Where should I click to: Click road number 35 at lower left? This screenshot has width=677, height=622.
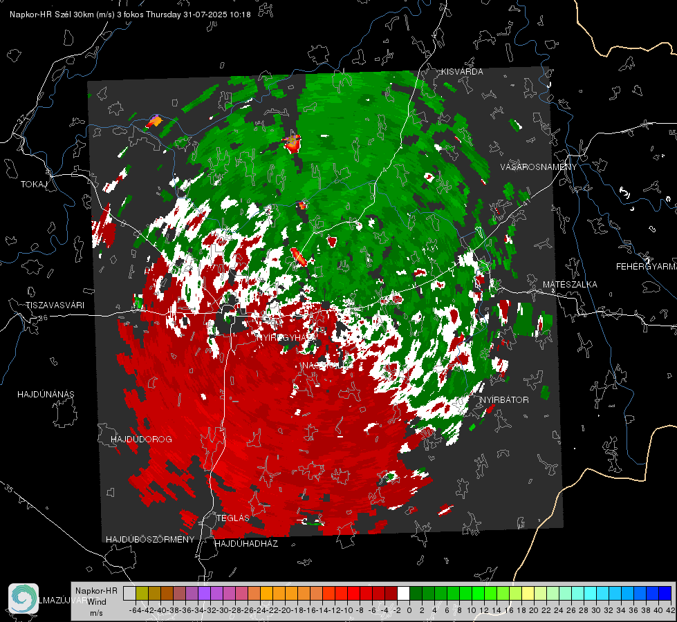click(8, 489)
